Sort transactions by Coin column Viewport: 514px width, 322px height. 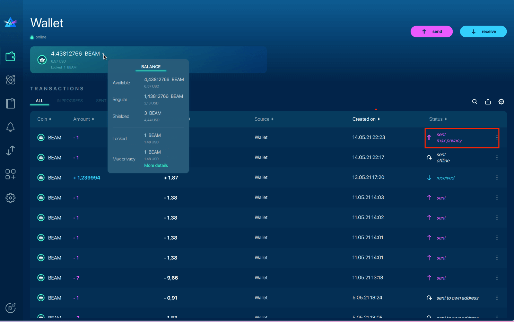pyautogui.click(x=44, y=119)
